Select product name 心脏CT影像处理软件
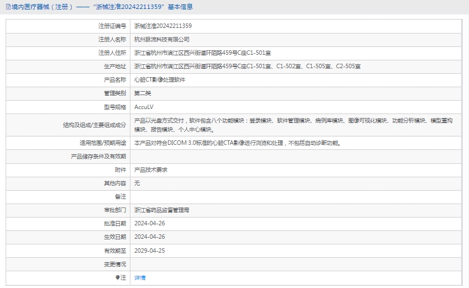469x288 pixels. tap(160, 80)
